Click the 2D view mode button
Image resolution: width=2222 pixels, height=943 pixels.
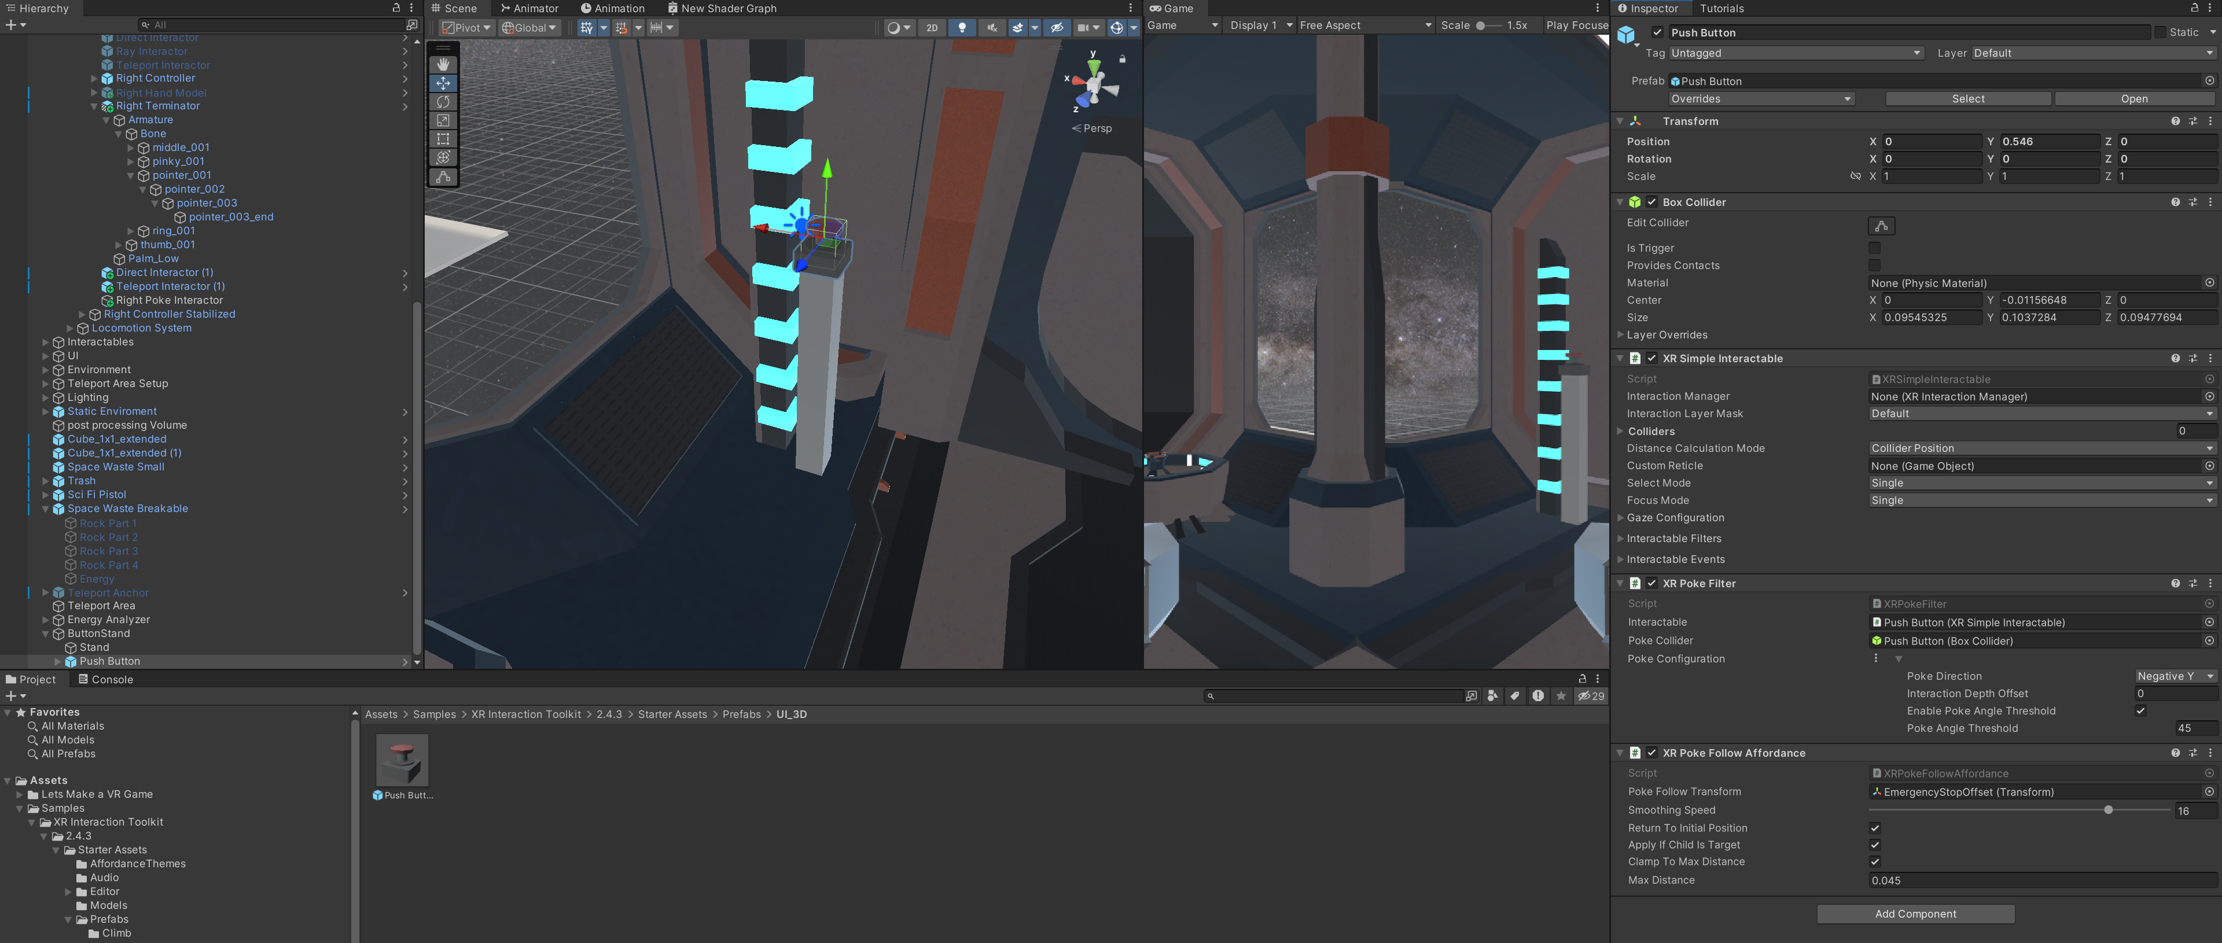click(x=932, y=28)
